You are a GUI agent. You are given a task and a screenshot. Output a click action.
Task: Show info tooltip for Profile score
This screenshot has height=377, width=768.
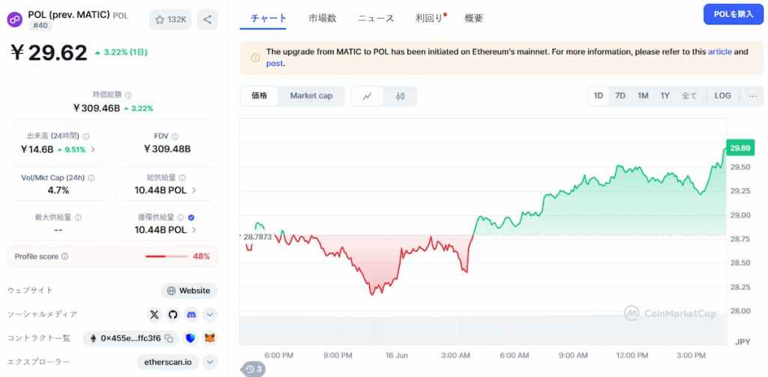64,256
